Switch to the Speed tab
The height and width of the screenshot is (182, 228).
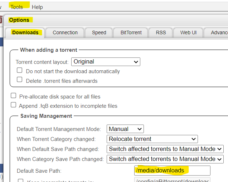pyautogui.click(x=99, y=32)
